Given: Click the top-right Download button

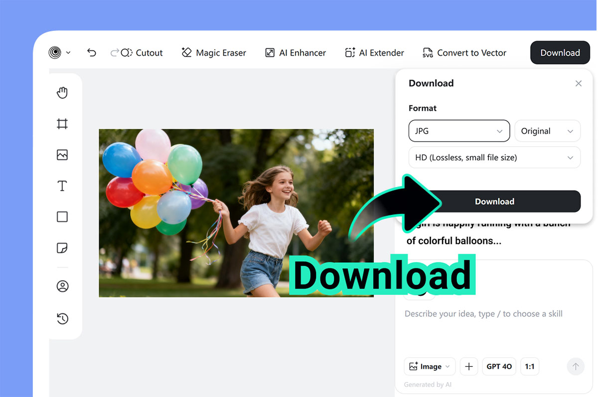Looking at the screenshot, I should (560, 53).
